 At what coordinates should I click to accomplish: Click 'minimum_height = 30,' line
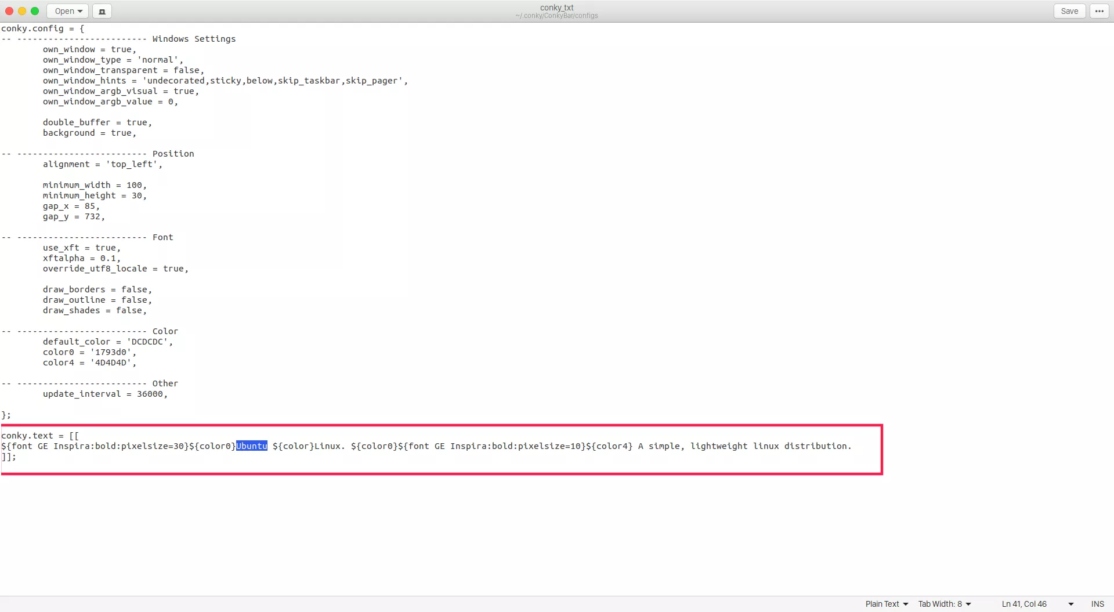pyautogui.click(x=95, y=195)
